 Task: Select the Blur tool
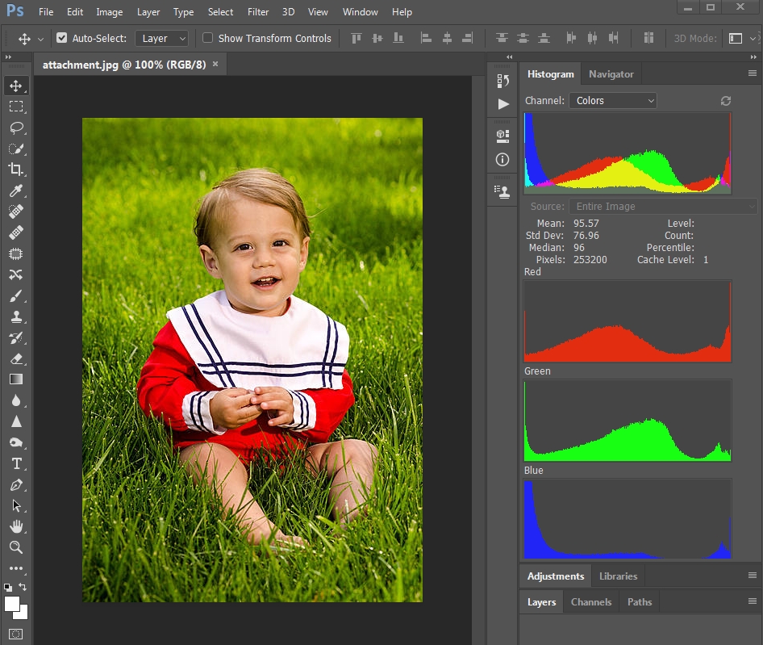(x=16, y=400)
